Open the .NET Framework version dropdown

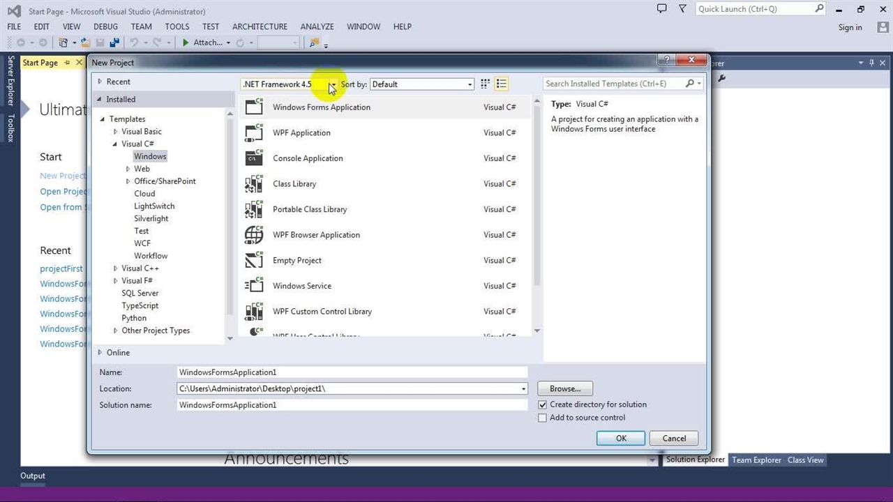332,84
